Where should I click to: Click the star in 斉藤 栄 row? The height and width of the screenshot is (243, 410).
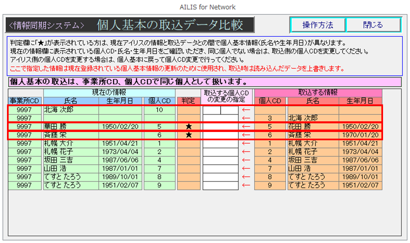point(189,135)
